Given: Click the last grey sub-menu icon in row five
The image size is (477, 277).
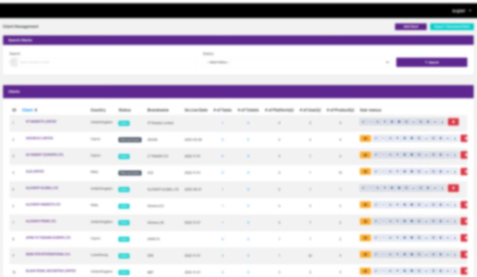Looking at the screenshot, I should [442, 188].
